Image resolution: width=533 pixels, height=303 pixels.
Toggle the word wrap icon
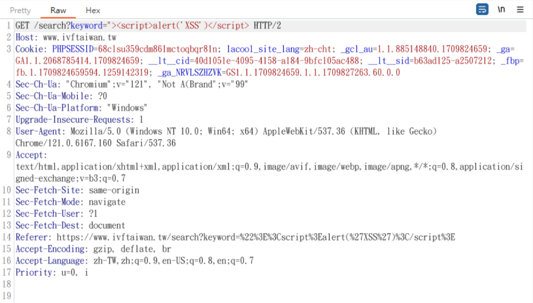(482, 10)
